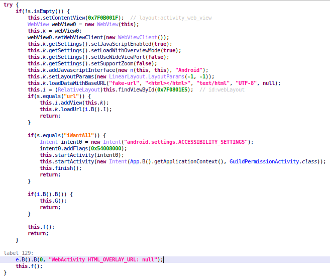
Task: Click the "Android" string literal
Action: tap(189, 70)
